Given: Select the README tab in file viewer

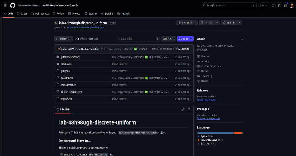Looking at the screenshot, I should (x=63, y=109).
